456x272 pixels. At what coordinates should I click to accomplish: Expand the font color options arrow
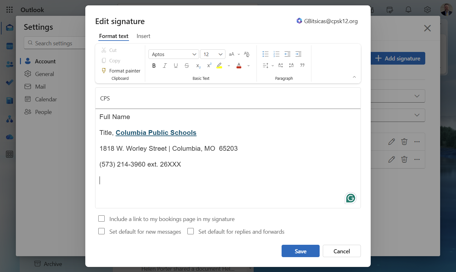pyautogui.click(x=249, y=66)
